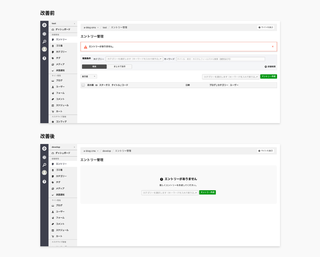Screen dimensions: 320x257
Task: Switch to the まとめて操作 tab
Action: [x=119, y=66]
